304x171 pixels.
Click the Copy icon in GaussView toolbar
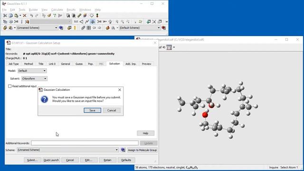coord(10,16)
